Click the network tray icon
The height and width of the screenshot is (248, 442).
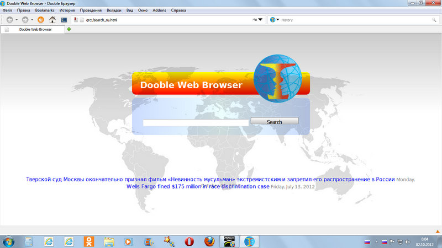click(x=399, y=242)
